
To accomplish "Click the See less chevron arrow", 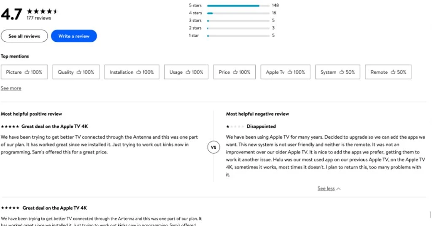I will 339,189.
